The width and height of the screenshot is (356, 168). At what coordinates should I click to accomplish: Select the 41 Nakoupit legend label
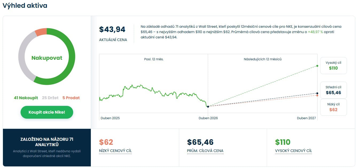point(26,98)
